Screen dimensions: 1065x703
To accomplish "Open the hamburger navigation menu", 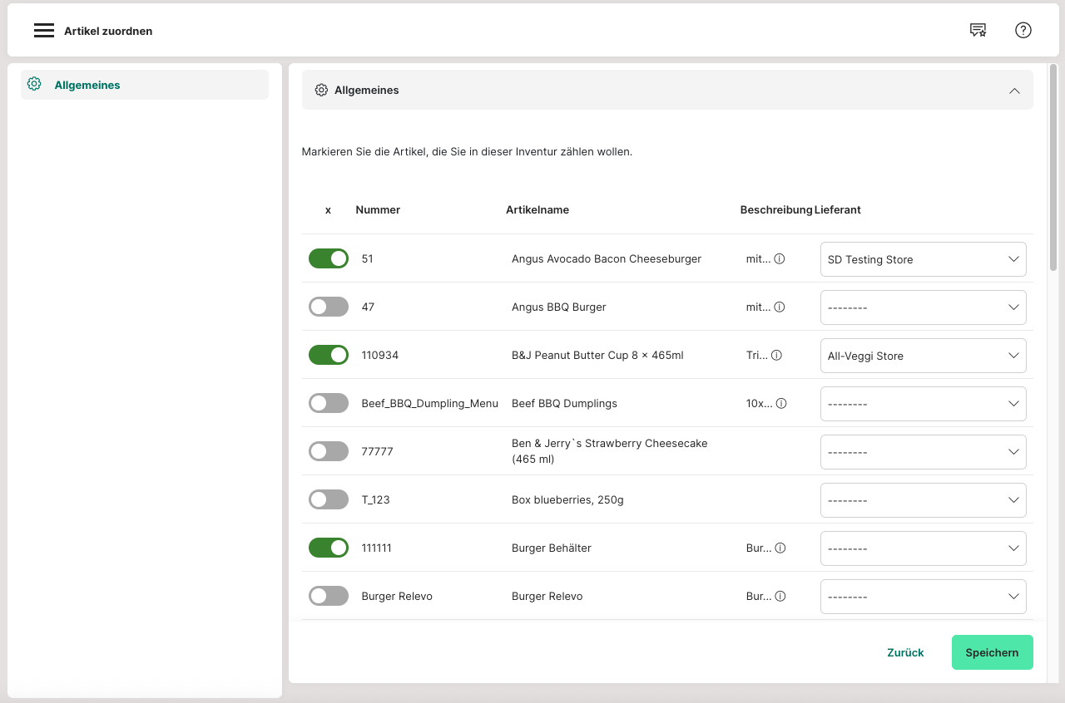I will click(x=43, y=31).
